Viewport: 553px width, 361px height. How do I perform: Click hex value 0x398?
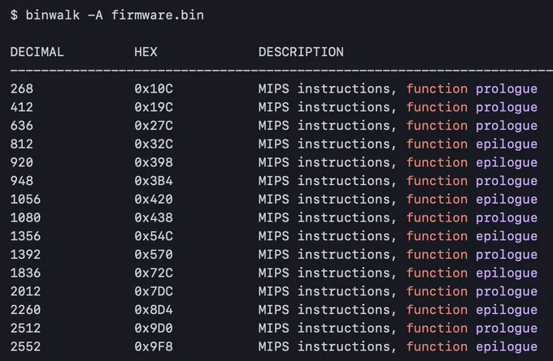point(154,162)
